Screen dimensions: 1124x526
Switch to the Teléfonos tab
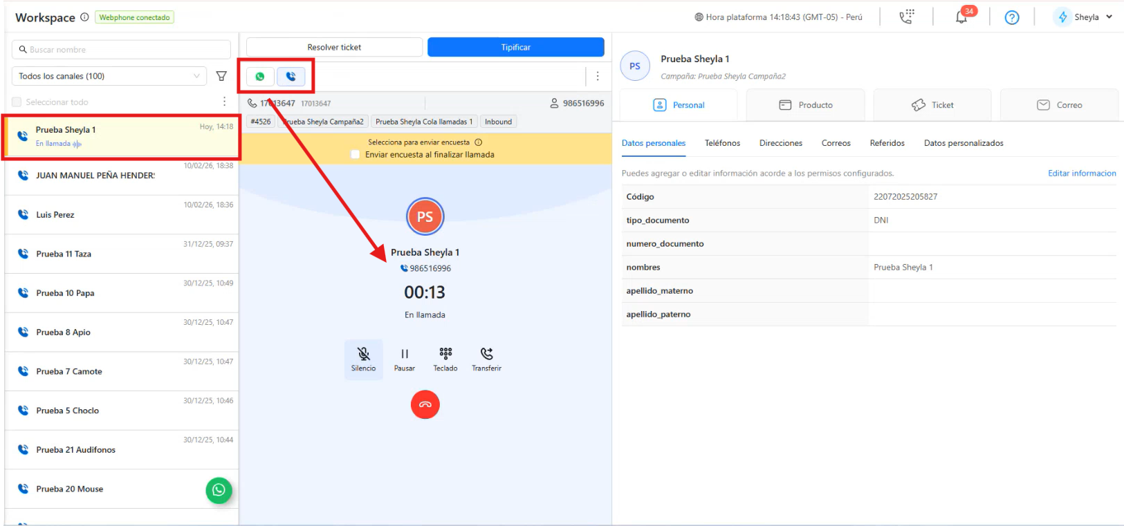coord(722,143)
